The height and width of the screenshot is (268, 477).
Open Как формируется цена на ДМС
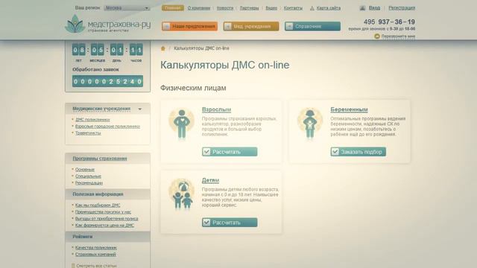click(104, 226)
